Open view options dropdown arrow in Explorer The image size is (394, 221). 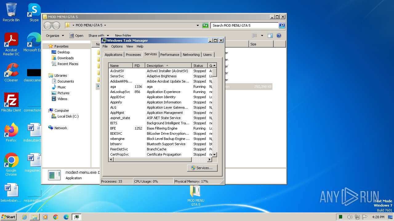click(x=262, y=36)
